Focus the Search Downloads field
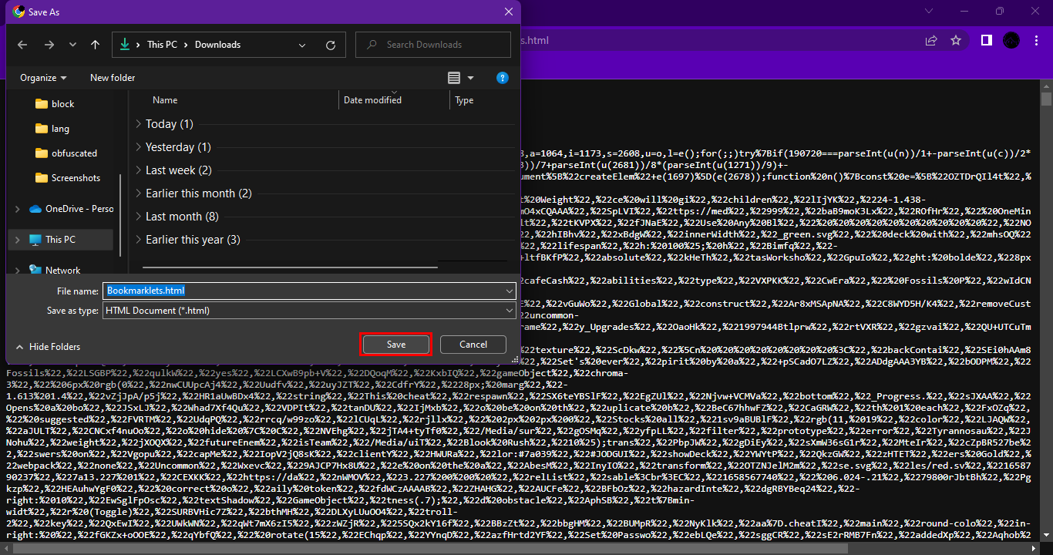This screenshot has width=1053, height=555. click(x=433, y=45)
